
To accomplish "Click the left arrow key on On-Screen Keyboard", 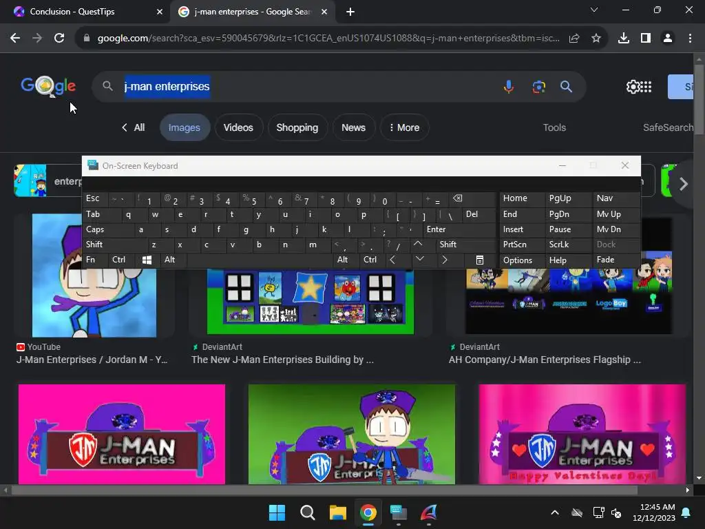I will coord(392,260).
